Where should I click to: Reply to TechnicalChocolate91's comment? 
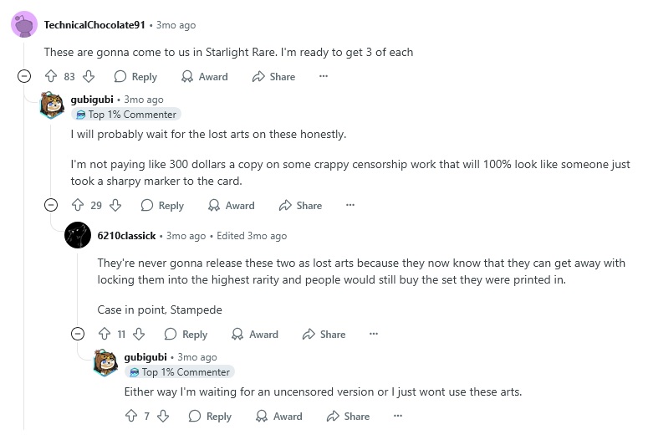[135, 76]
